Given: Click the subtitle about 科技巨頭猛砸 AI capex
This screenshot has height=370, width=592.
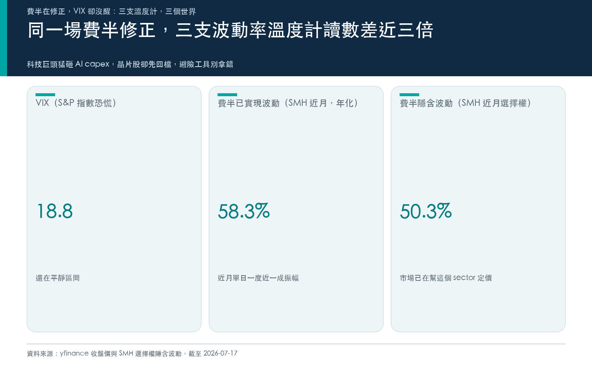Looking at the screenshot, I should point(130,64).
